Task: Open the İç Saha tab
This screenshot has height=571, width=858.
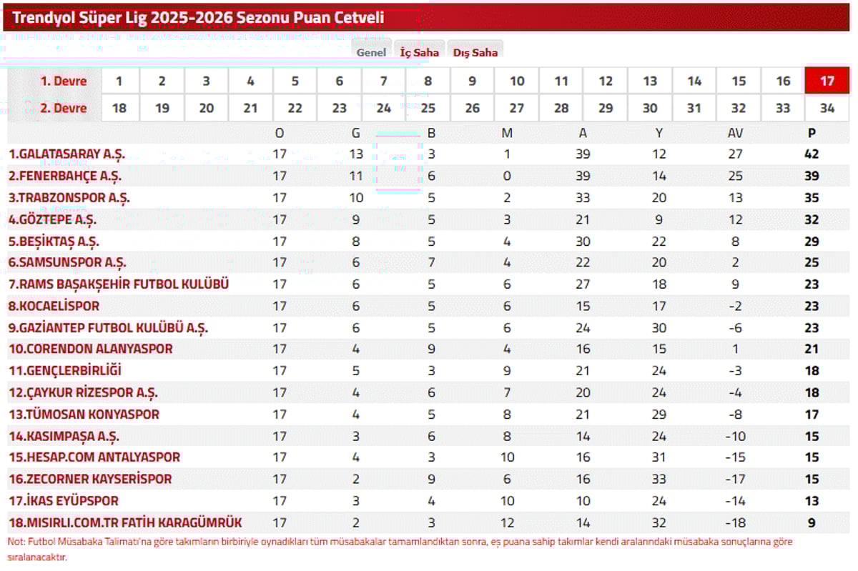Action: (x=420, y=52)
